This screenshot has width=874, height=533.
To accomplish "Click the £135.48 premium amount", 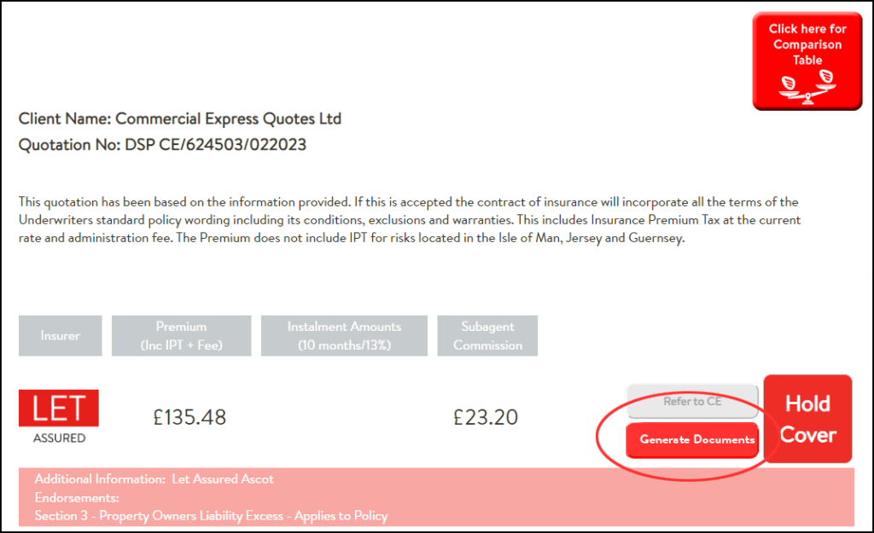I will (189, 418).
